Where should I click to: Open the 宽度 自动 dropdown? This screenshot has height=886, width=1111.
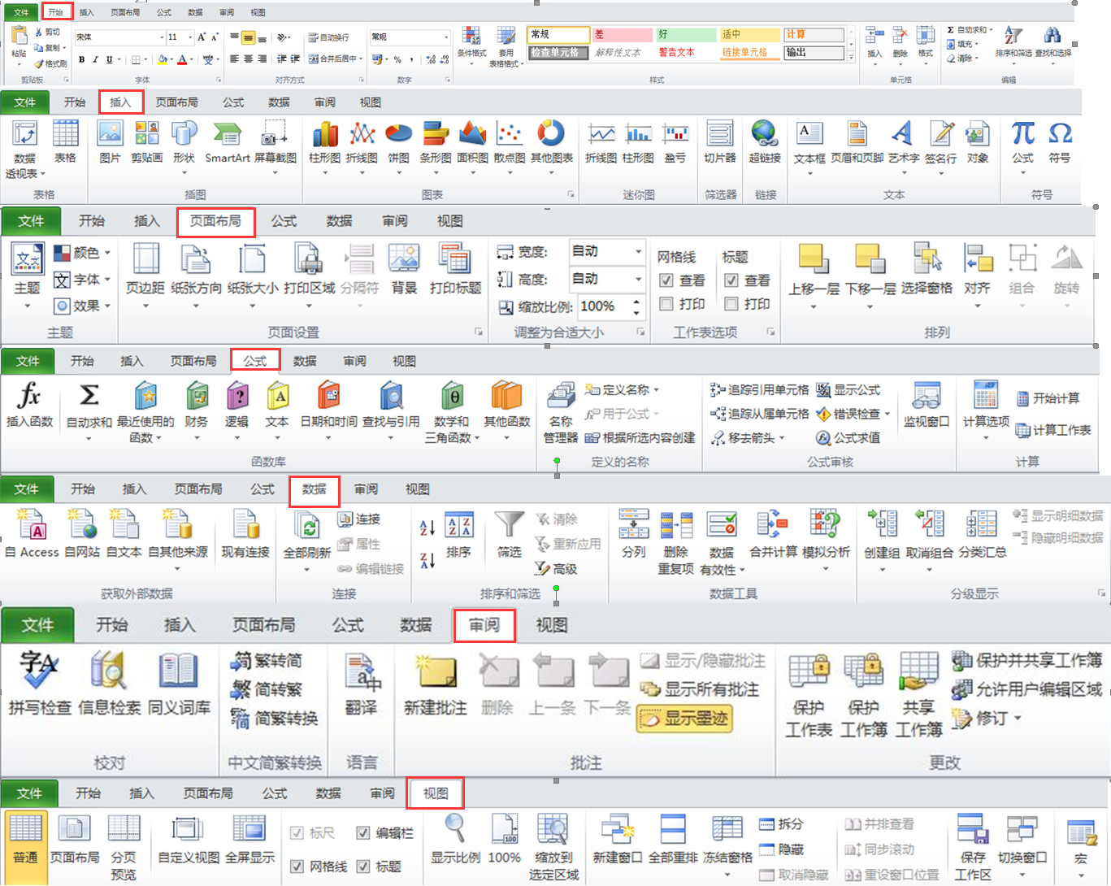639,252
